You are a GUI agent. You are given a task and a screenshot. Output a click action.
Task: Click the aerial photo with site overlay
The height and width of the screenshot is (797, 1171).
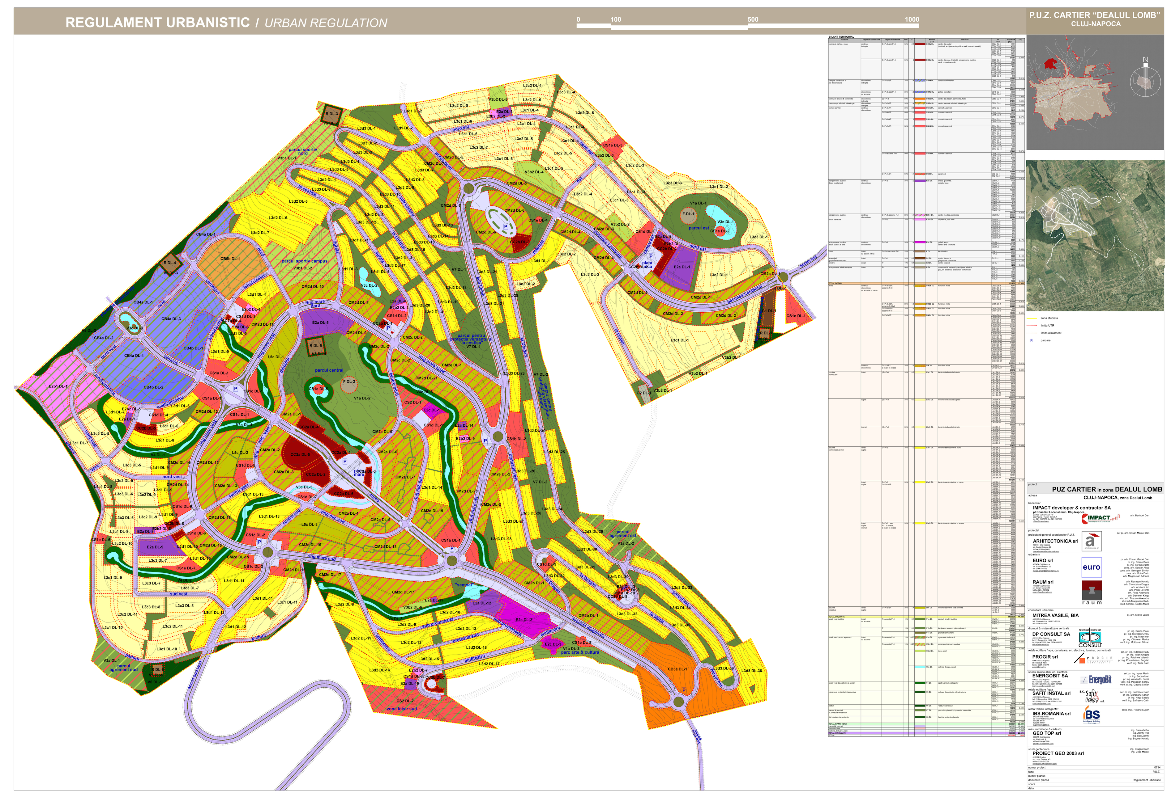pos(1095,235)
